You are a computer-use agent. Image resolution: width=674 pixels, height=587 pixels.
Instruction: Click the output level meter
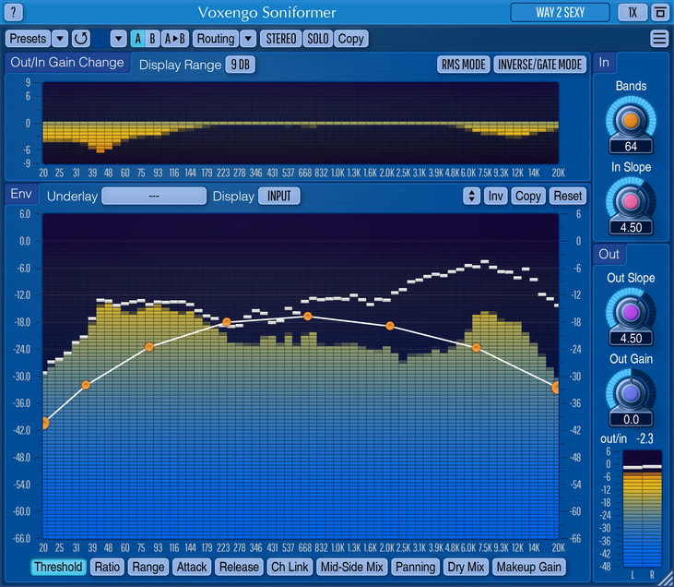pyautogui.click(x=643, y=509)
